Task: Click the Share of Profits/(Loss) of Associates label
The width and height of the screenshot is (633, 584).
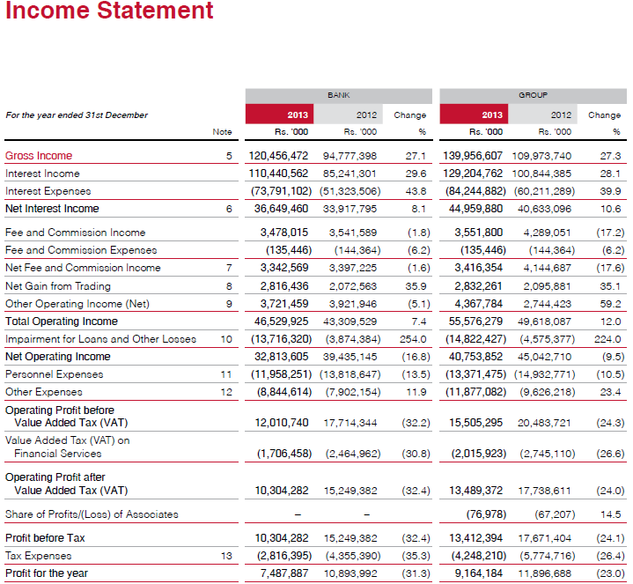Action: [92, 514]
